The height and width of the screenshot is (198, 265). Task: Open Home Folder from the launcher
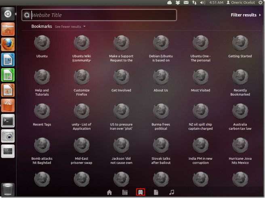pos(8,29)
